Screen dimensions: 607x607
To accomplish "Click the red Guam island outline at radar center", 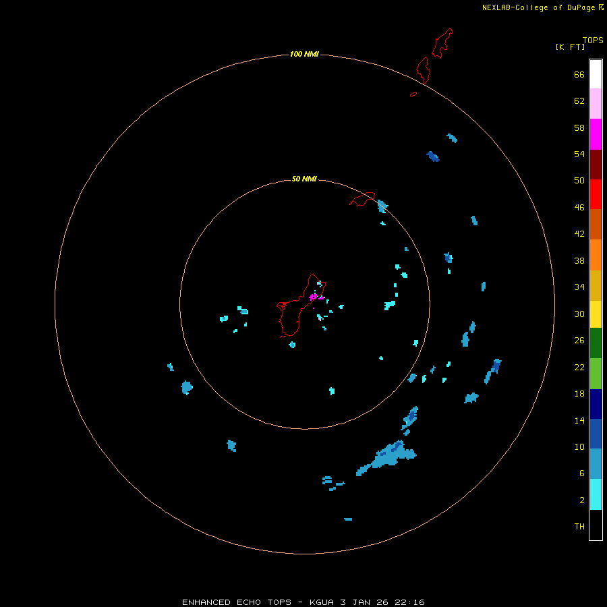I will (x=301, y=306).
